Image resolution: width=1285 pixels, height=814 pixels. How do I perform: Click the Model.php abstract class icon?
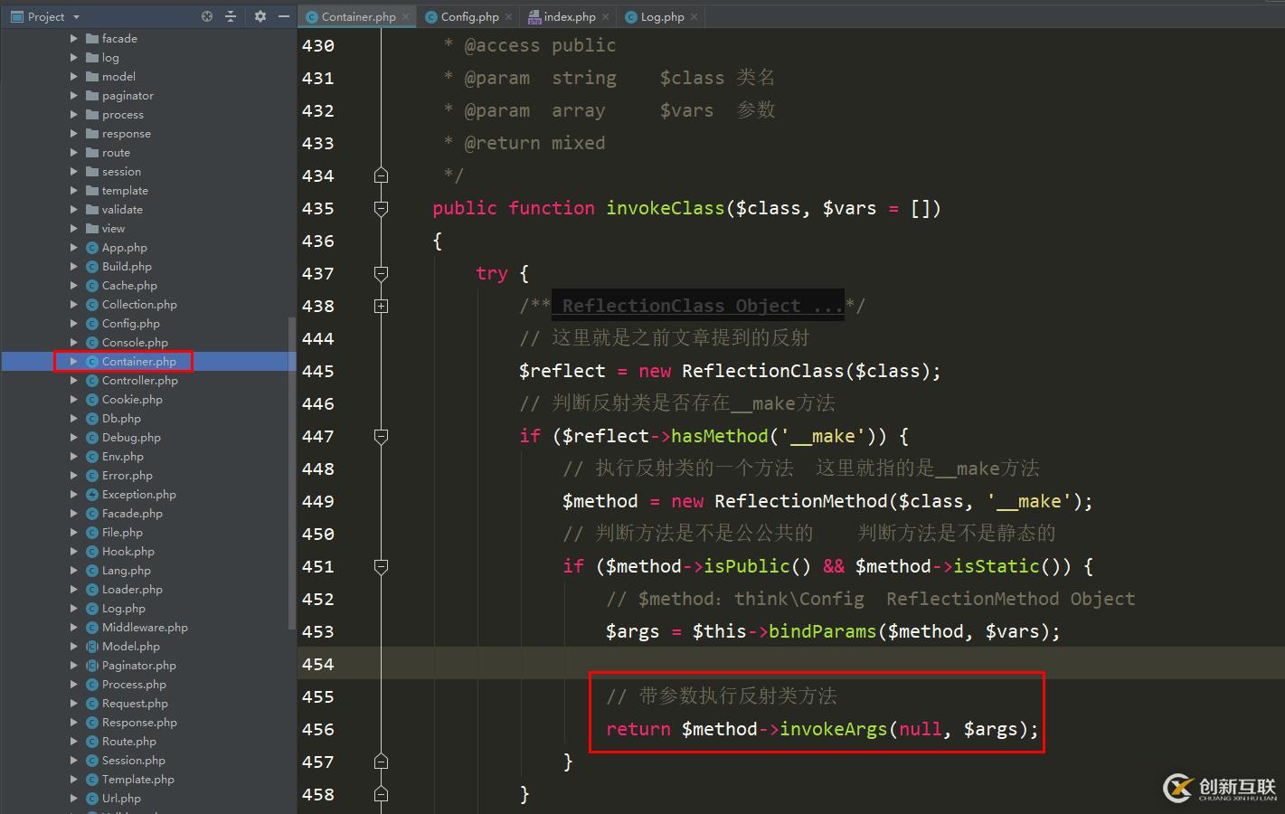92,647
